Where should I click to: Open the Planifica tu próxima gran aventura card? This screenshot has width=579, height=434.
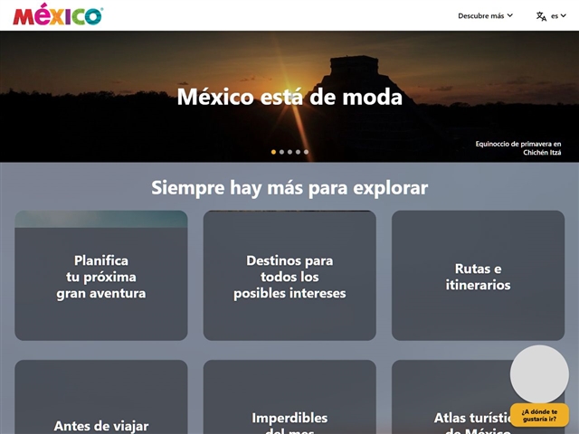tap(101, 275)
